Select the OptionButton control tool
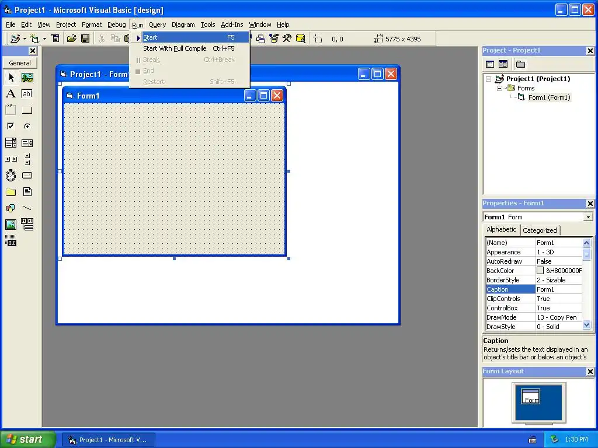Viewport: 598px width, 448px height. click(27, 126)
